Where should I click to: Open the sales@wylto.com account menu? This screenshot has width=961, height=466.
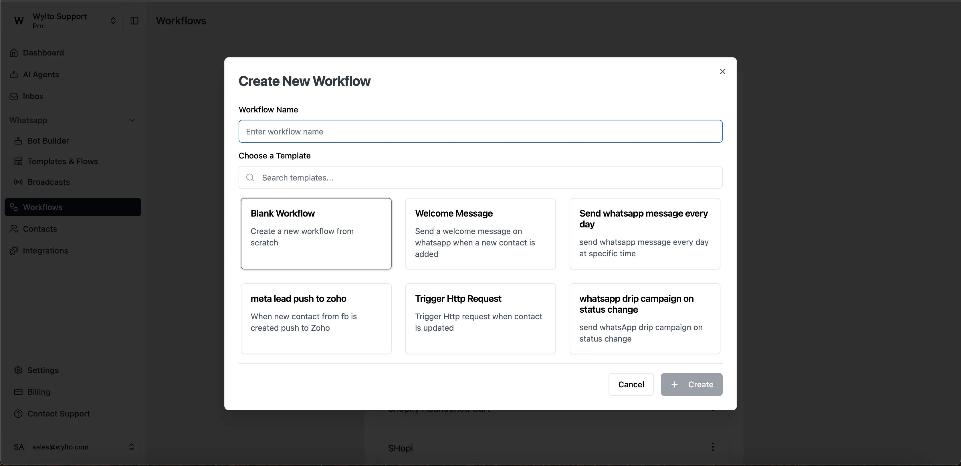tap(73, 447)
